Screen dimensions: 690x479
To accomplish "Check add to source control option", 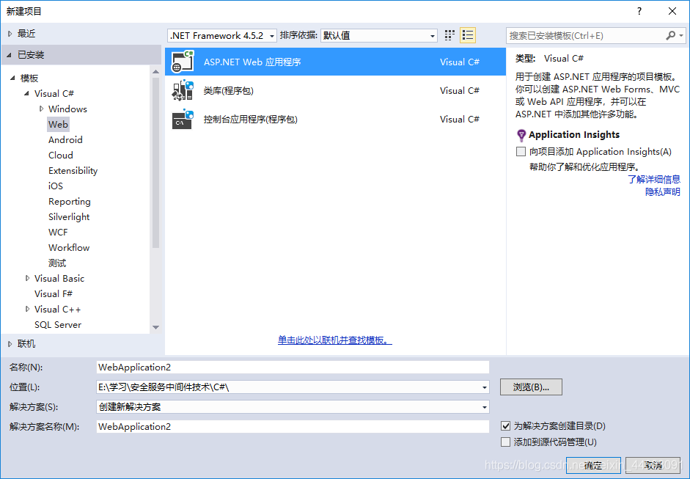I will (x=506, y=442).
